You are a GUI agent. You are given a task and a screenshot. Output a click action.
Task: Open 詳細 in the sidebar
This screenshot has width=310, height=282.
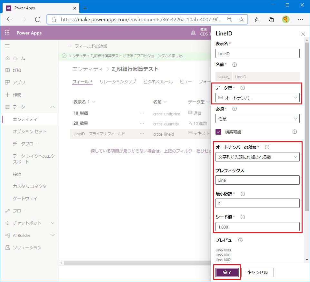point(17,70)
